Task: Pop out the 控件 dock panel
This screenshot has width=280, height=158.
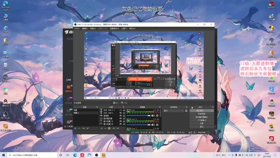Action: click(x=213, y=107)
